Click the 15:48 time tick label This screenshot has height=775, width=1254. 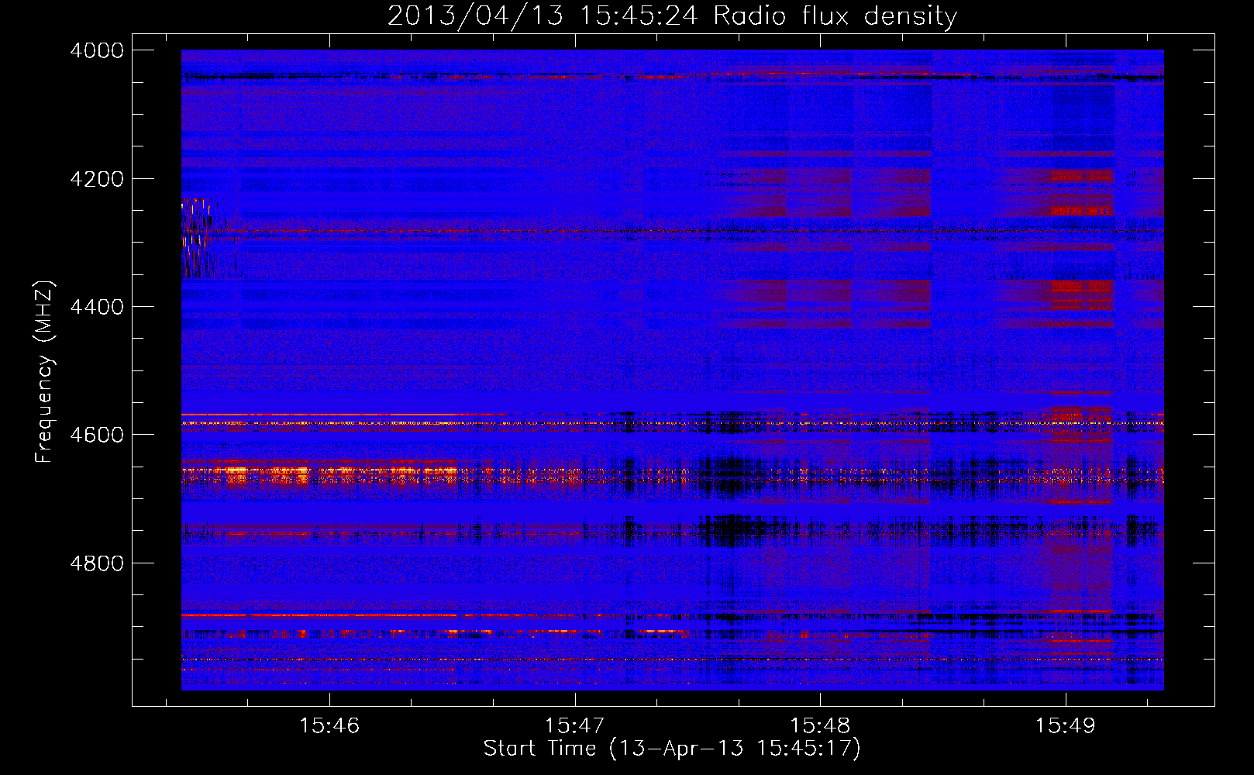(x=820, y=725)
